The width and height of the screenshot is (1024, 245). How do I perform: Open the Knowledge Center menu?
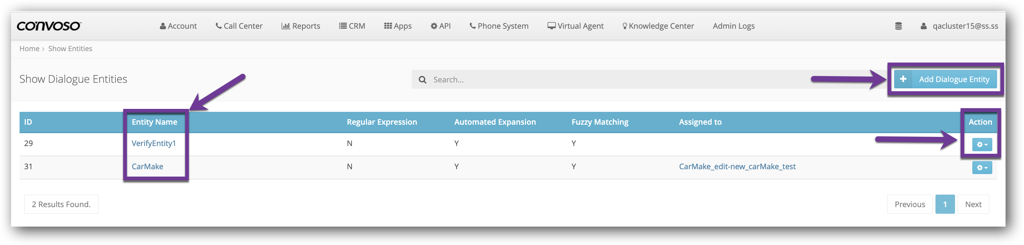(658, 26)
